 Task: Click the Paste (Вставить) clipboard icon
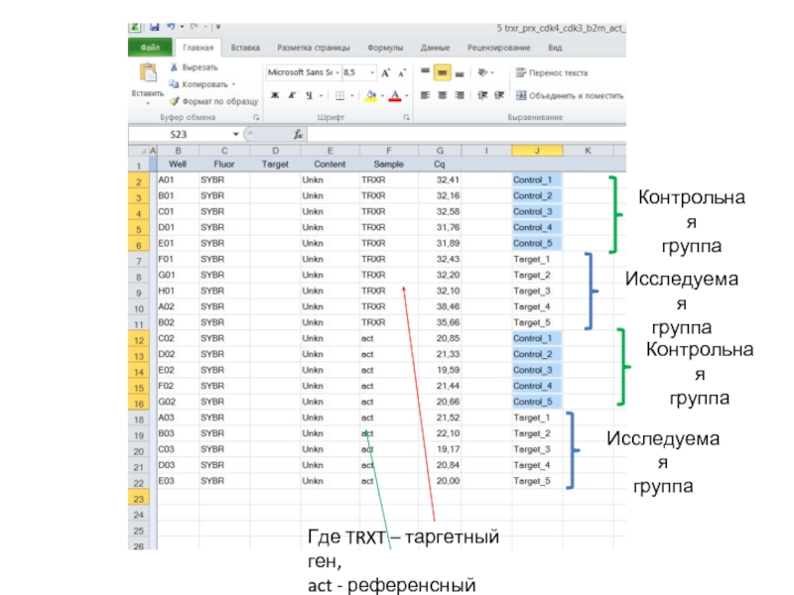click(x=147, y=73)
